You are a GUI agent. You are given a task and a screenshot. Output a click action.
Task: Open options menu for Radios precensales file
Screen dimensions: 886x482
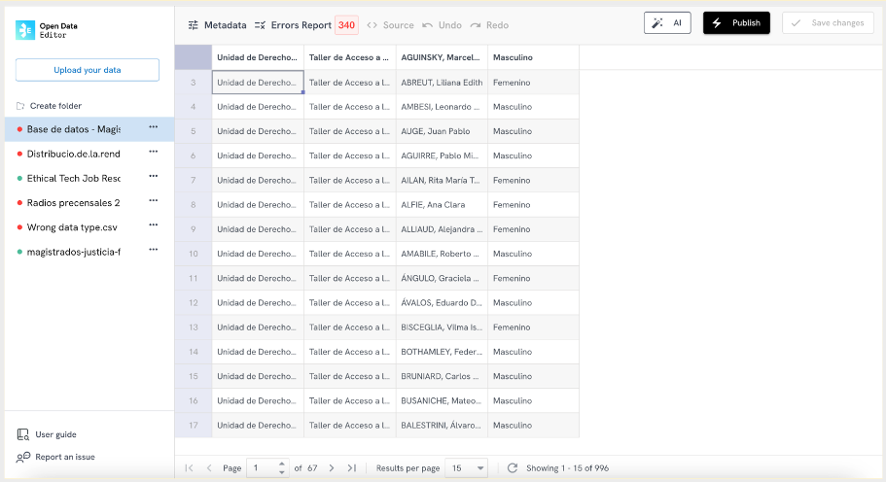click(x=153, y=200)
